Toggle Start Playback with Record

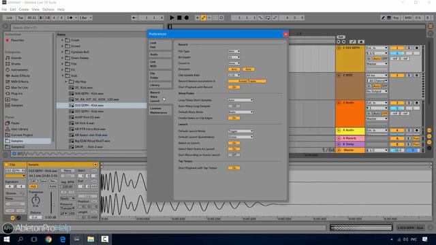(x=234, y=87)
